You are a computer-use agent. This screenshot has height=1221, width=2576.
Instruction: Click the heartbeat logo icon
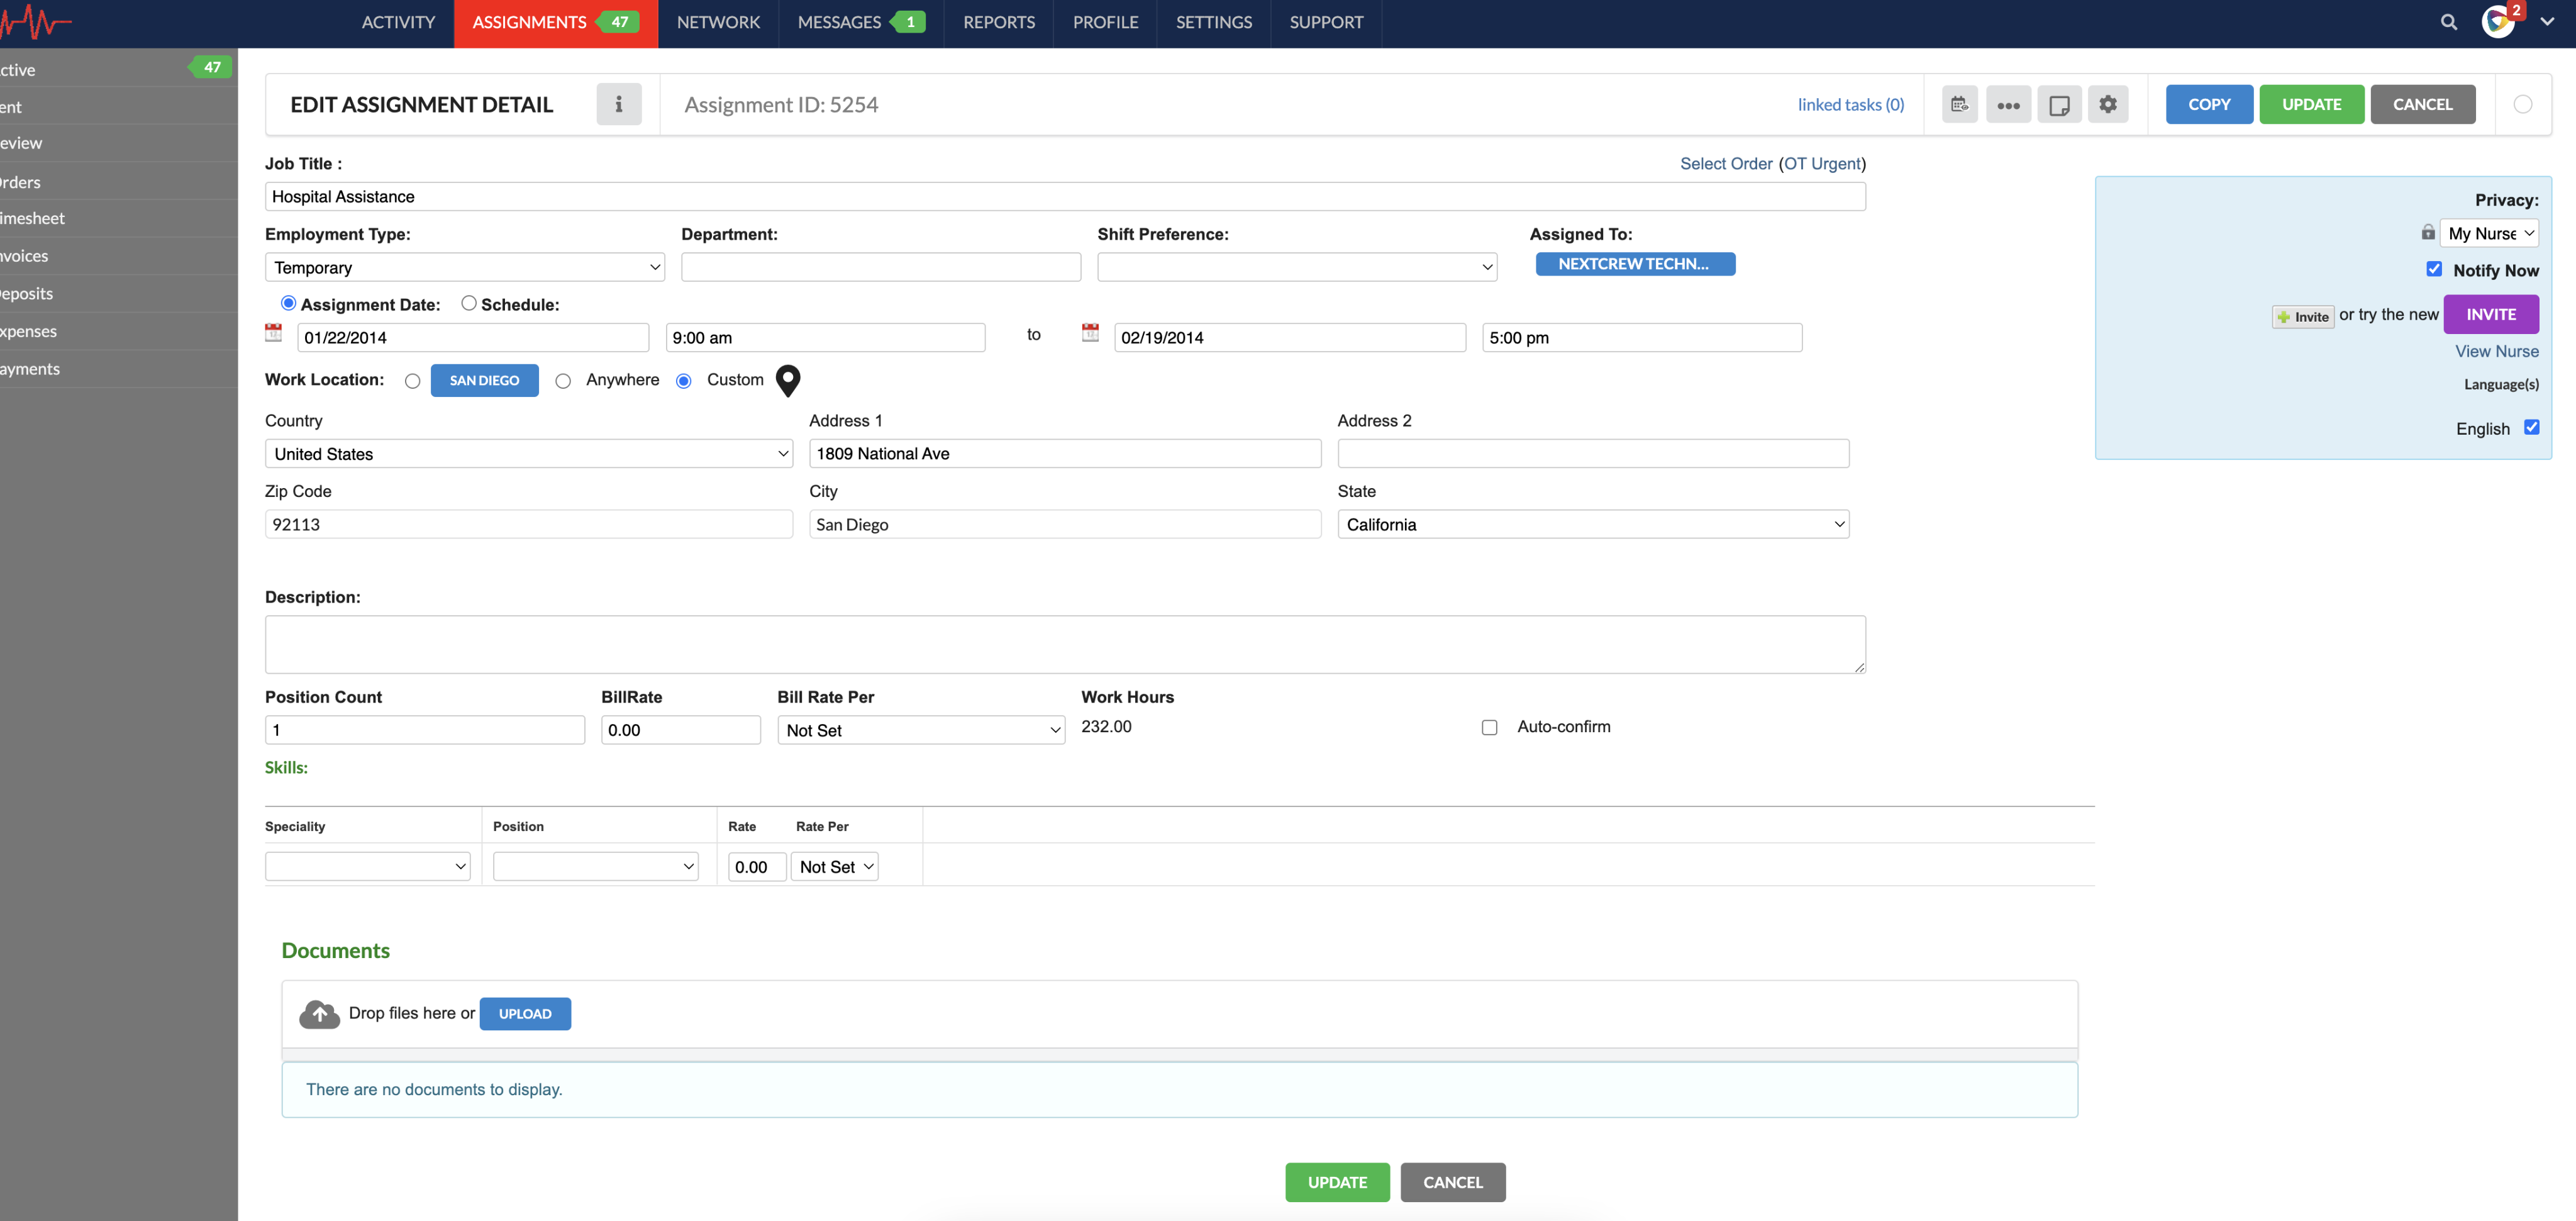pos(36,21)
